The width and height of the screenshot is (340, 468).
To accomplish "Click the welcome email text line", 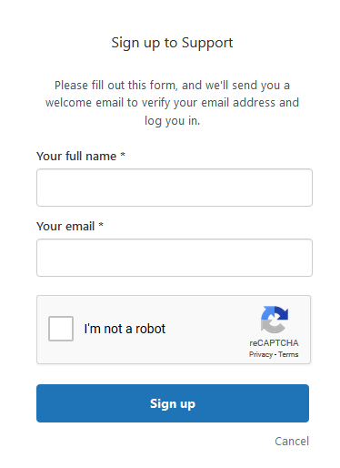I will 172,103.
